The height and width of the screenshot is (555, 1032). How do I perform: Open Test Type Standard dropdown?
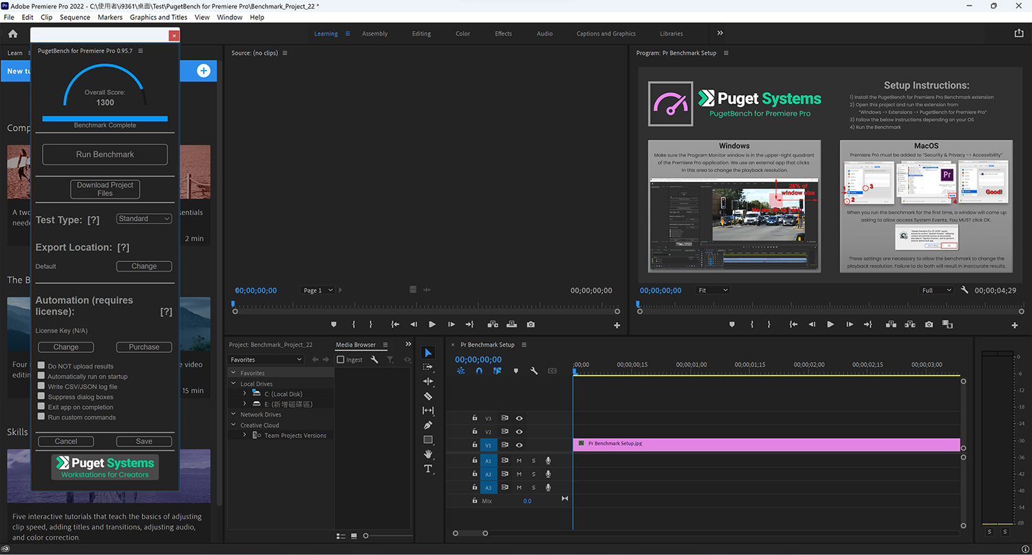[144, 219]
